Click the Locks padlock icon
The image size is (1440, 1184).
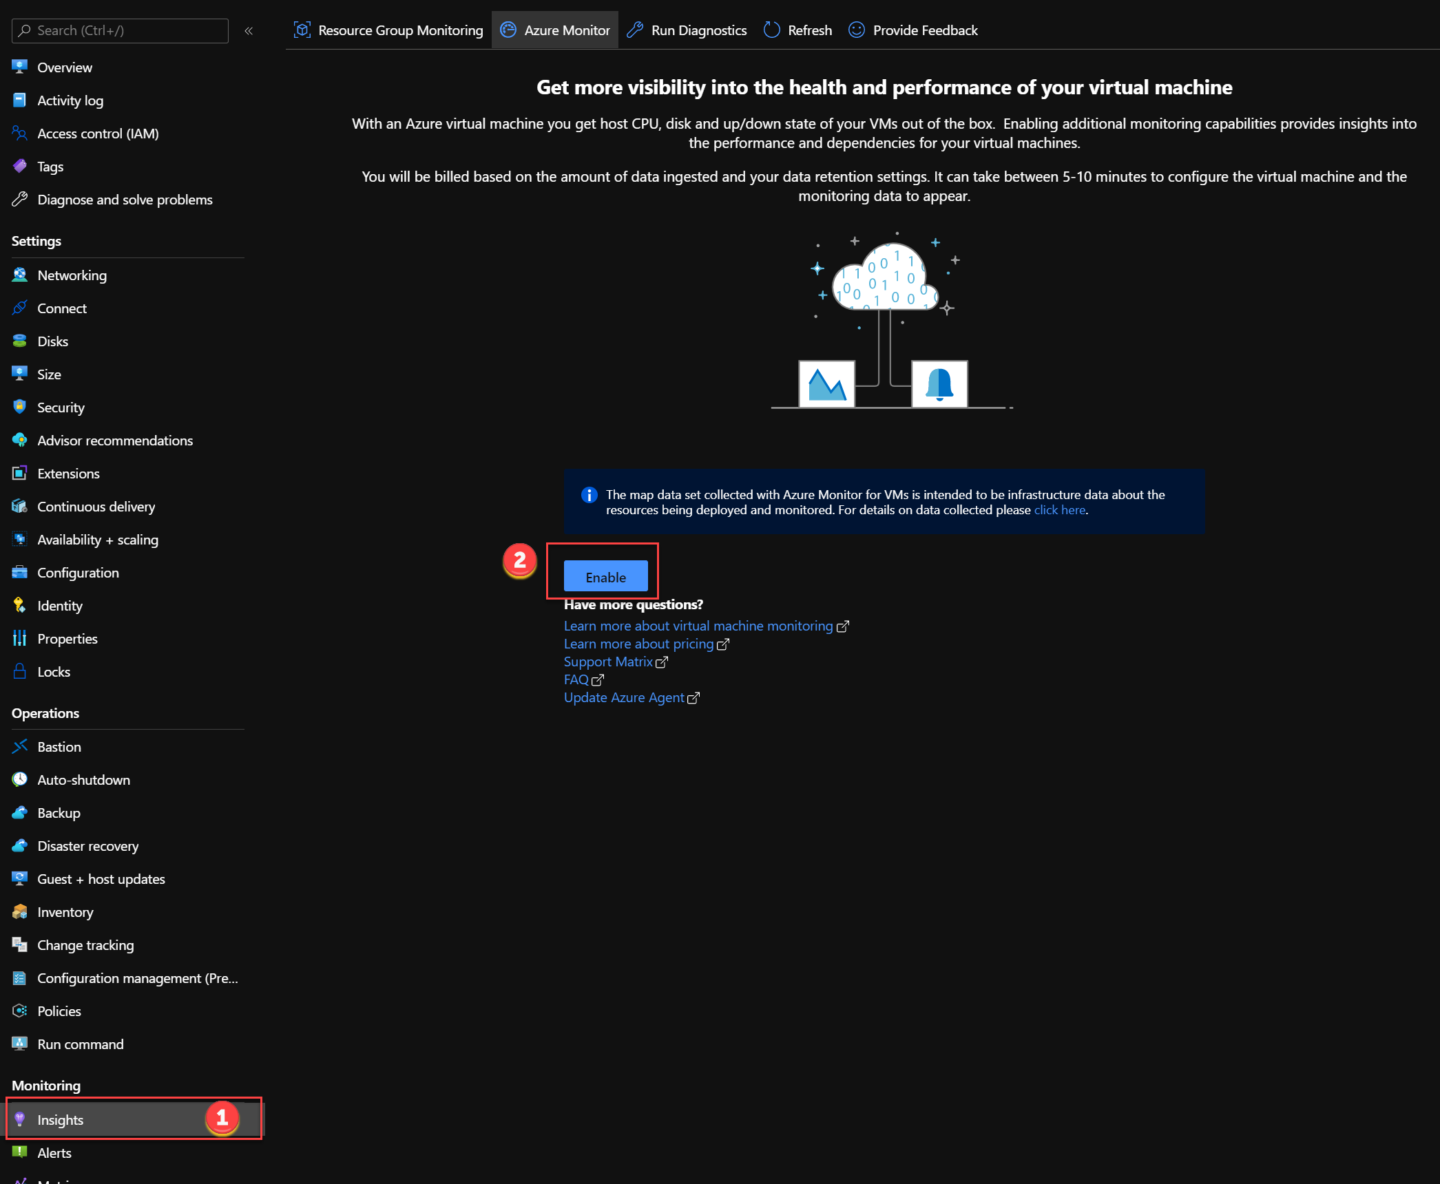click(20, 671)
